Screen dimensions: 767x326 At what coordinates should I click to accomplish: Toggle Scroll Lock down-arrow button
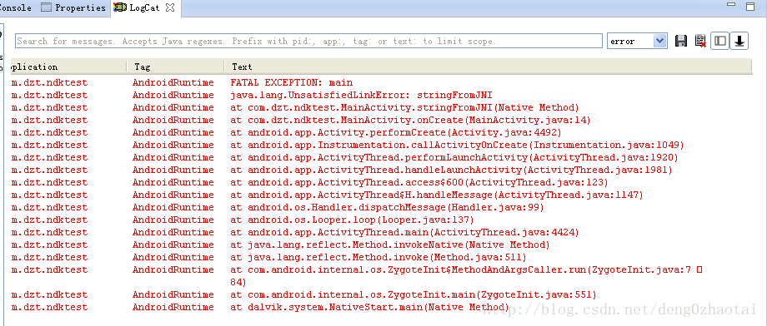[x=739, y=41]
